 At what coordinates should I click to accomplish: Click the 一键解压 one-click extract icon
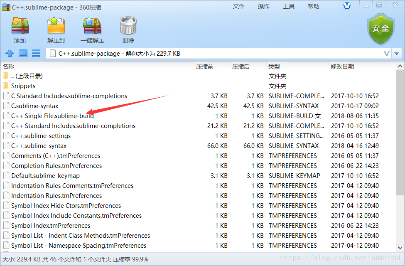(x=92, y=26)
